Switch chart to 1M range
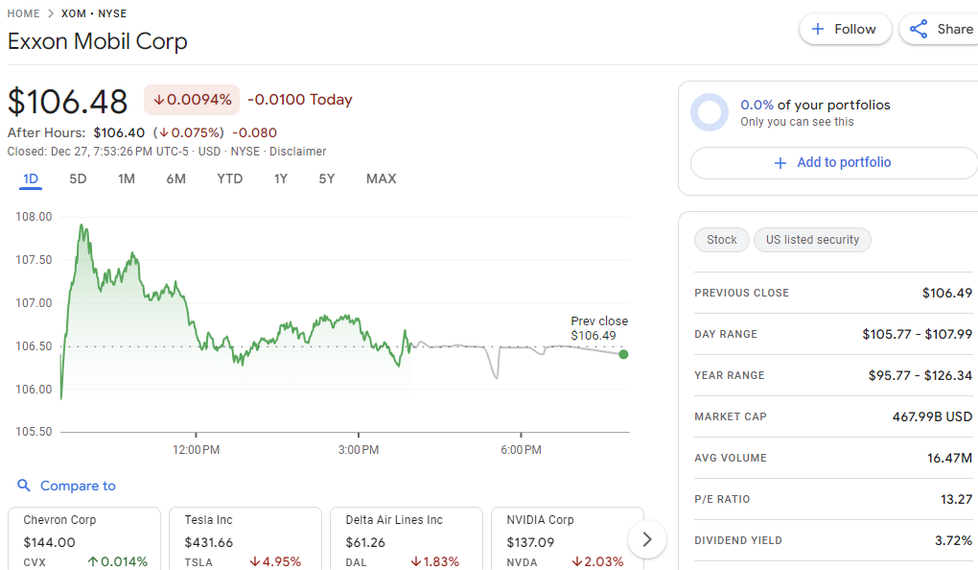Viewport: 978px width, 570px height. 127,179
